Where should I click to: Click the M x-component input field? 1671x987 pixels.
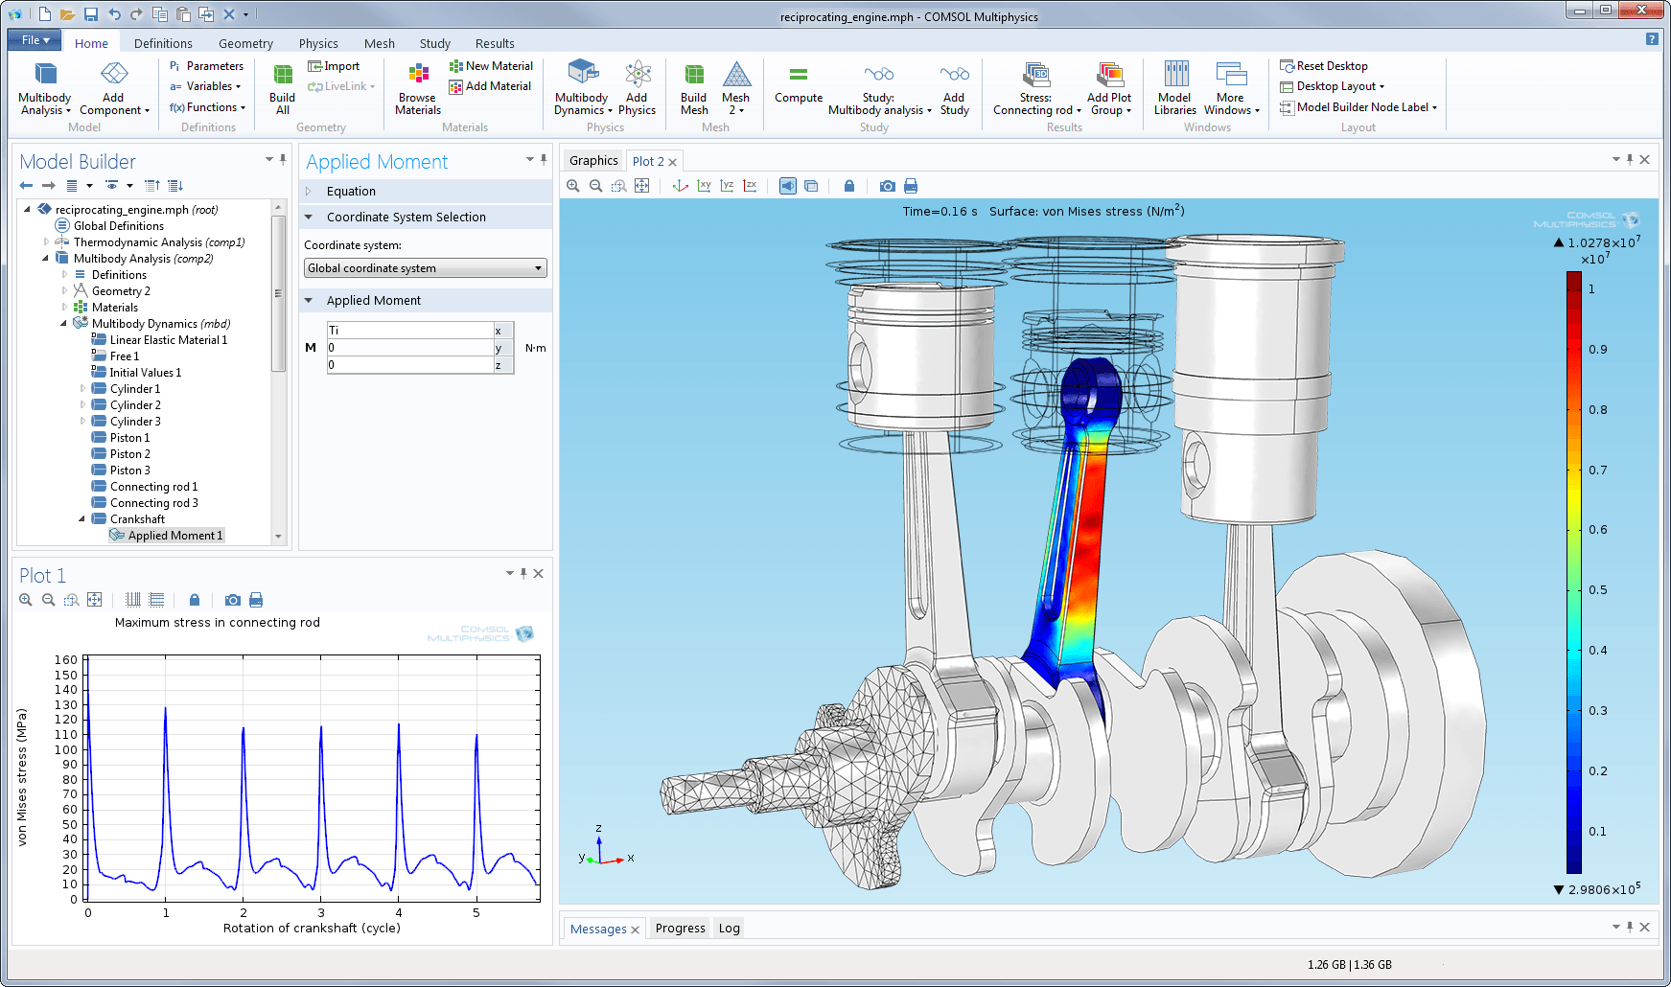point(410,331)
